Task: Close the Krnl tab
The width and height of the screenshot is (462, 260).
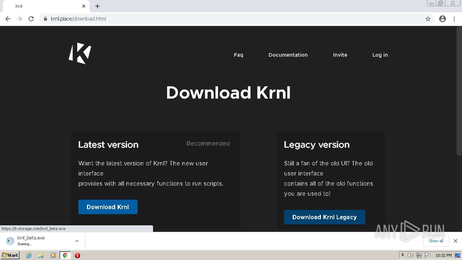Action: tap(84, 6)
